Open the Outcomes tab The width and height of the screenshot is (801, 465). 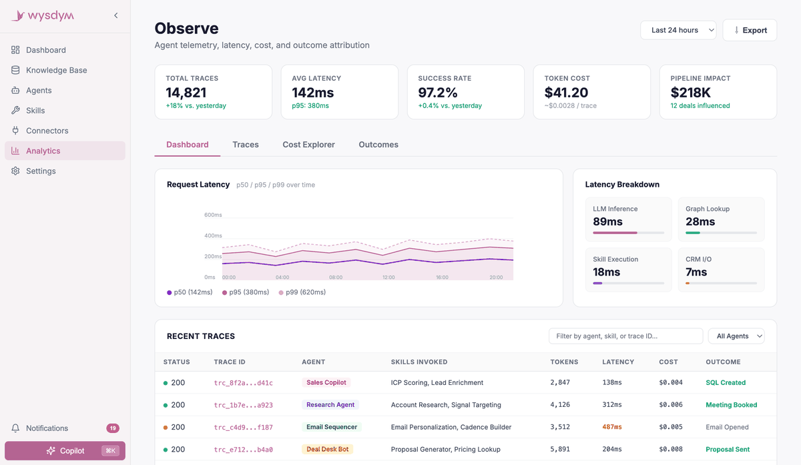(378, 145)
